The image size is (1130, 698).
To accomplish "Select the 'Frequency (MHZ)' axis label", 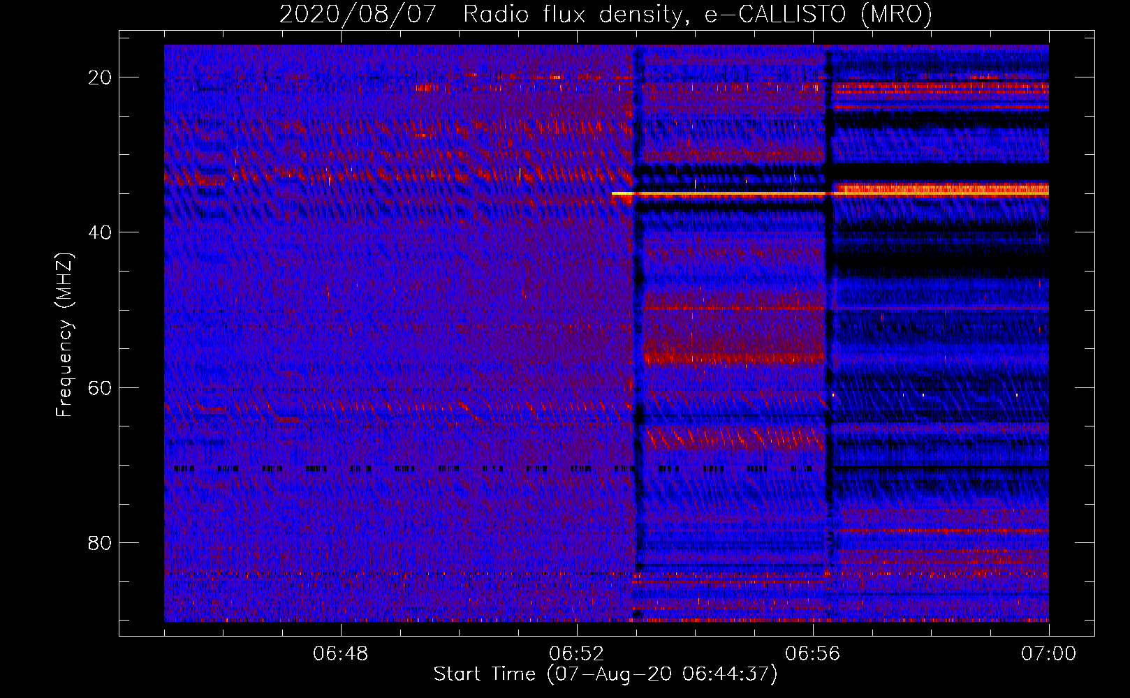I will 64,335.
